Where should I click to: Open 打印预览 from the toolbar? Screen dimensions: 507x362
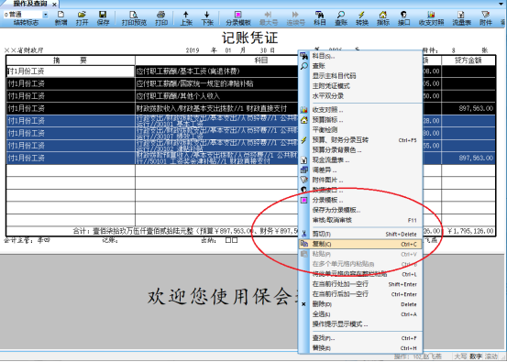(134, 18)
